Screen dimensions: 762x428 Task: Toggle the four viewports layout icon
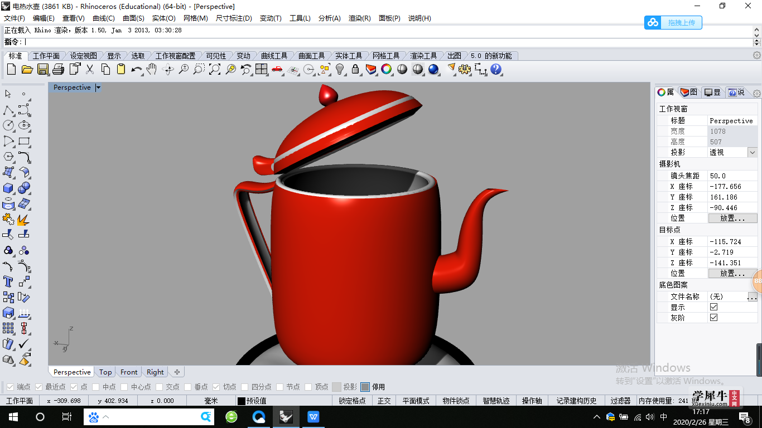click(262, 69)
